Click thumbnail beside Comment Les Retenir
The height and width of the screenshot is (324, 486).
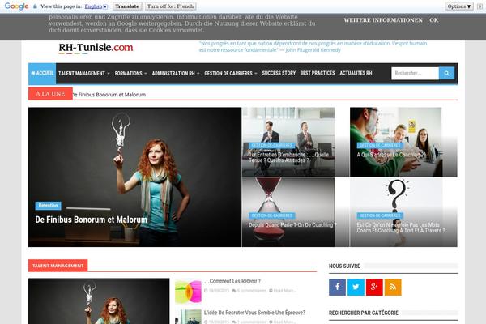point(188,291)
